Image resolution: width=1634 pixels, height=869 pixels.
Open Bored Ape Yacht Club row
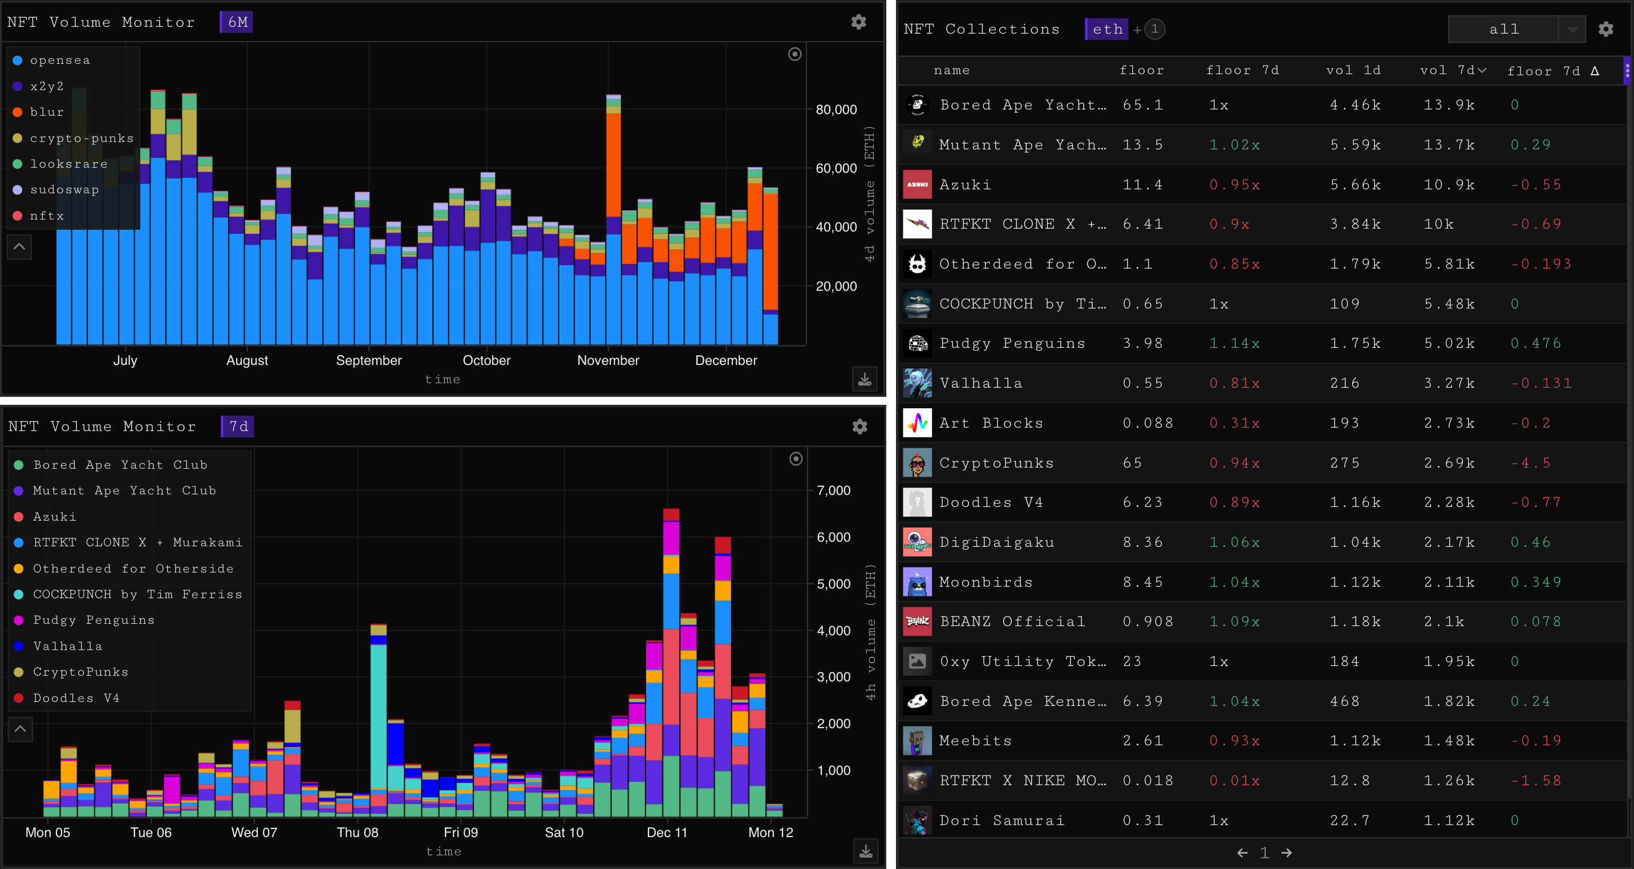1022,105
